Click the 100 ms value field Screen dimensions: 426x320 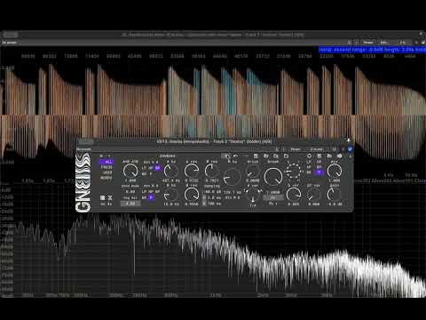tap(215, 204)
